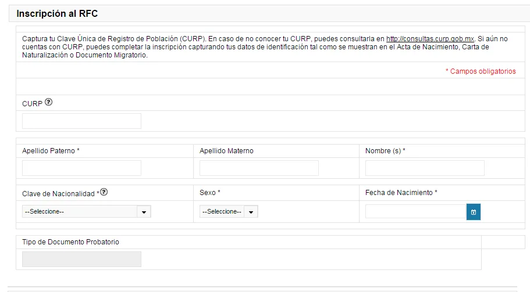Focus the CURP input field
530x292 pixels.
pos(81,121)
